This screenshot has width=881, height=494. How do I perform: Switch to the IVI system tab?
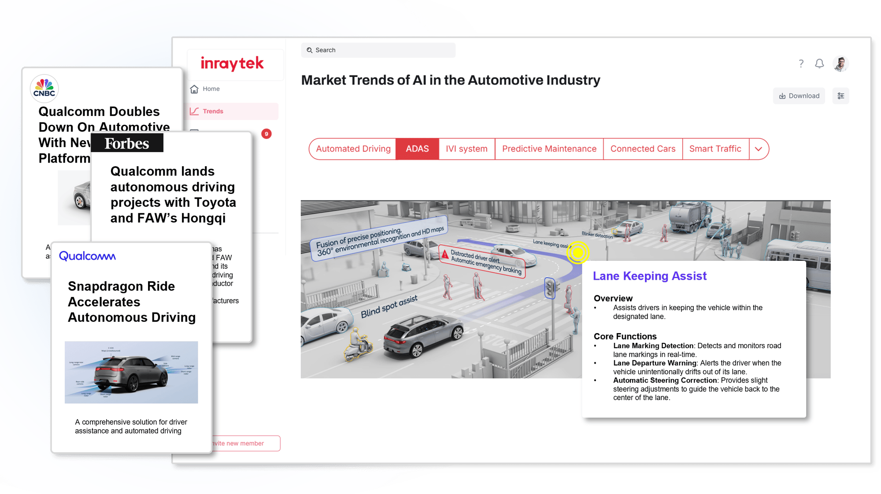(x=466, y=149)
